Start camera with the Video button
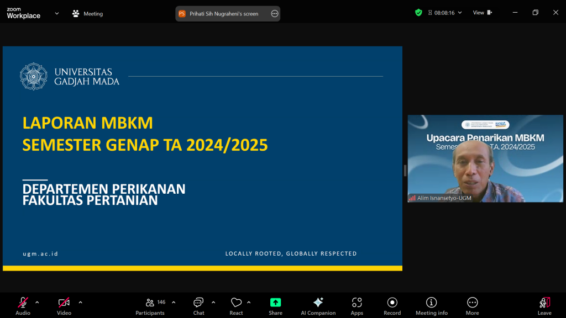Viewport: 566px width, 318px height. (64, 306)
